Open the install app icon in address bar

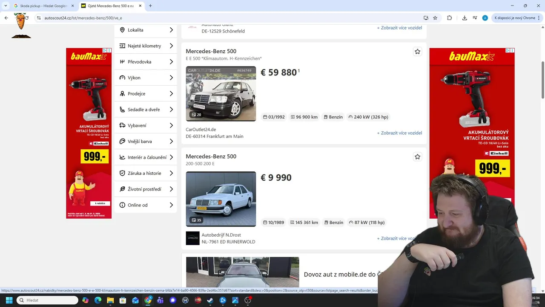[426, 18]
